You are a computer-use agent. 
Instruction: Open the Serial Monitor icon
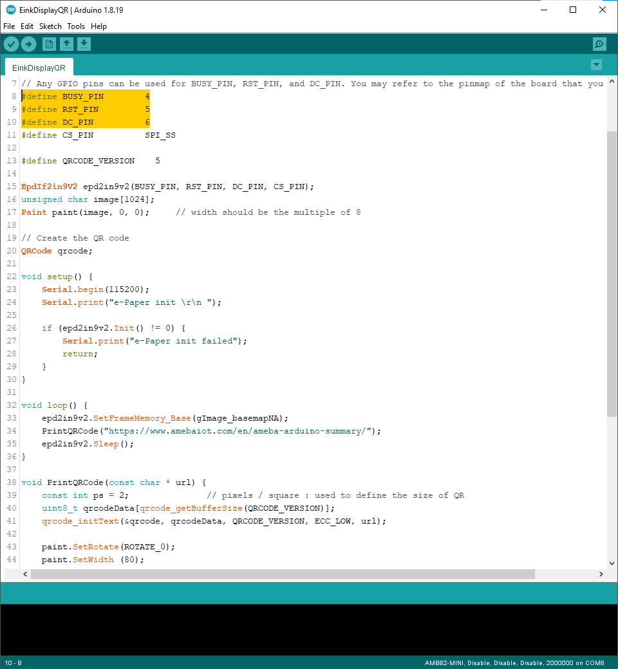pos(599,44)
